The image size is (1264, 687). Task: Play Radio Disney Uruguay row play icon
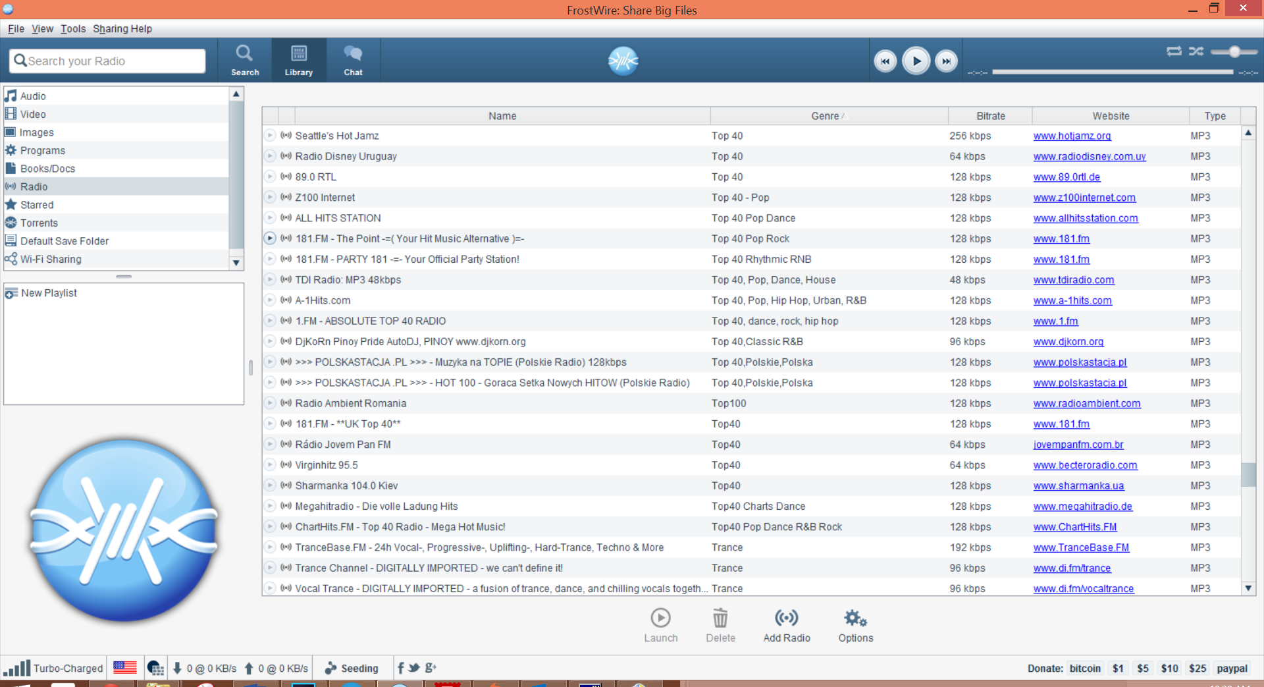pyautogui.click(x=270, y=156)
